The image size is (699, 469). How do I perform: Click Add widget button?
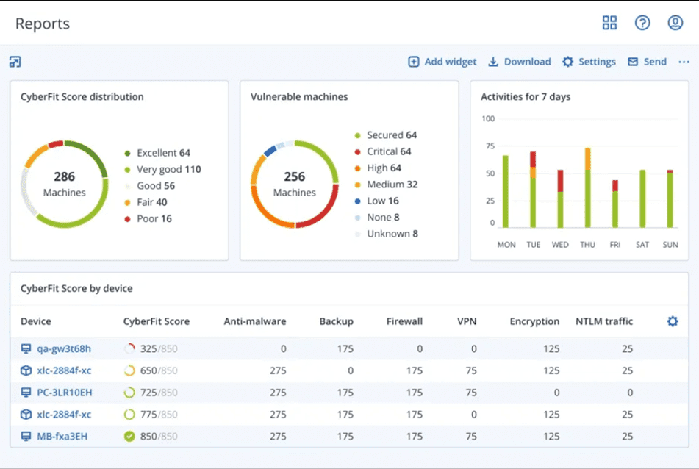pos(442,62)
